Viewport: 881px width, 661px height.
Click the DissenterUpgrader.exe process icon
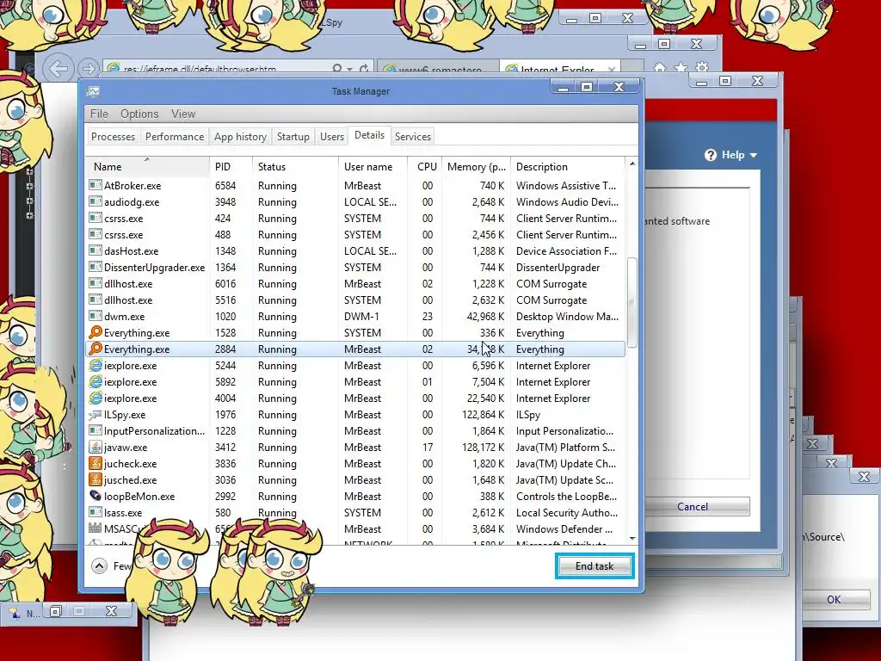coord(95,267)
